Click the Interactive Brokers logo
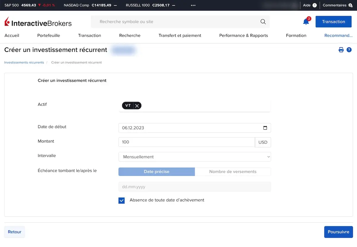This screenshot has height=247, width=357. 38,22
